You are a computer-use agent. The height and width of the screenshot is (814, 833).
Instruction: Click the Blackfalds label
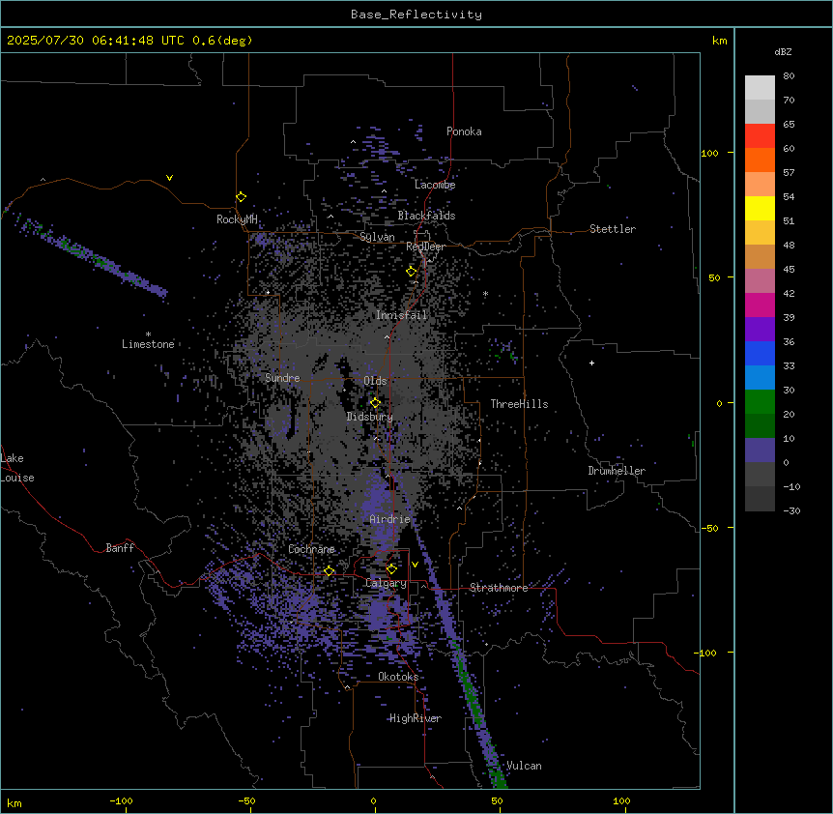pyautogui.click(x=426, y=216)
